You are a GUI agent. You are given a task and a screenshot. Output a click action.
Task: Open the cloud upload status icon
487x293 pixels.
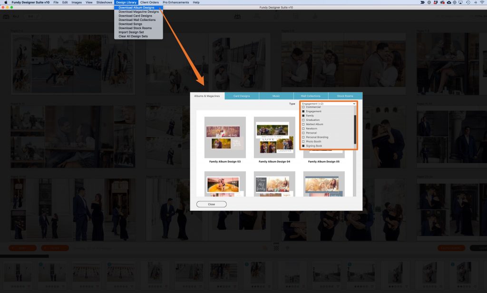449,2
